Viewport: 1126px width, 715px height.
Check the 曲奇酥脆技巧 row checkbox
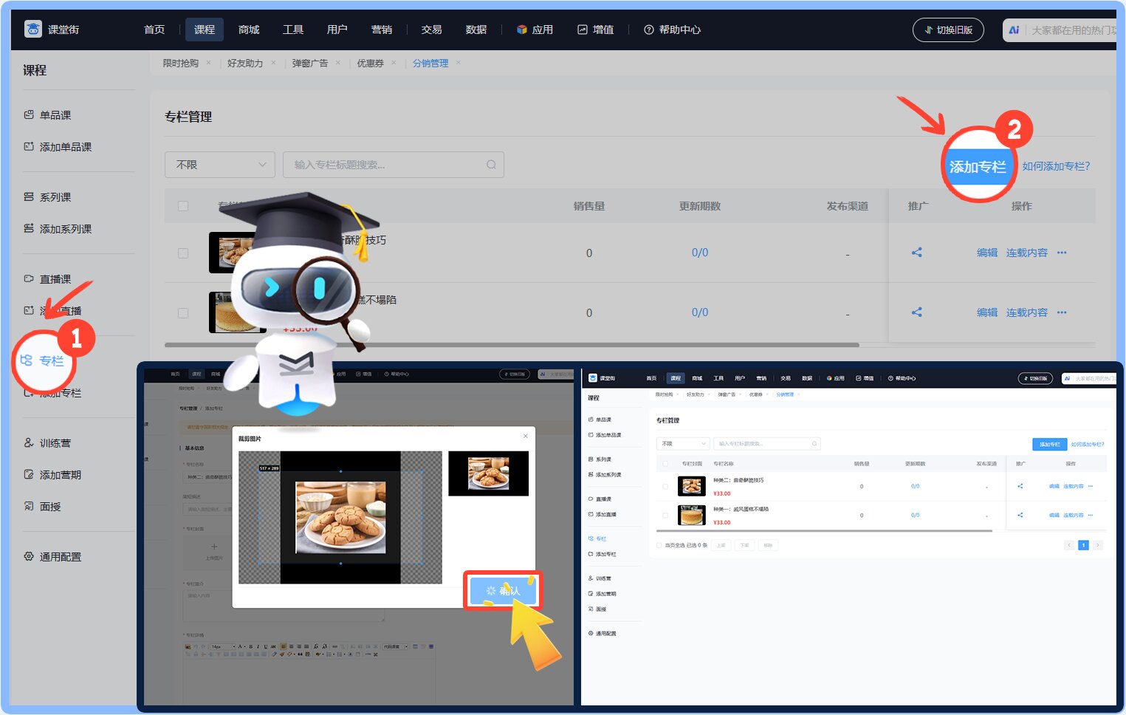183,253
